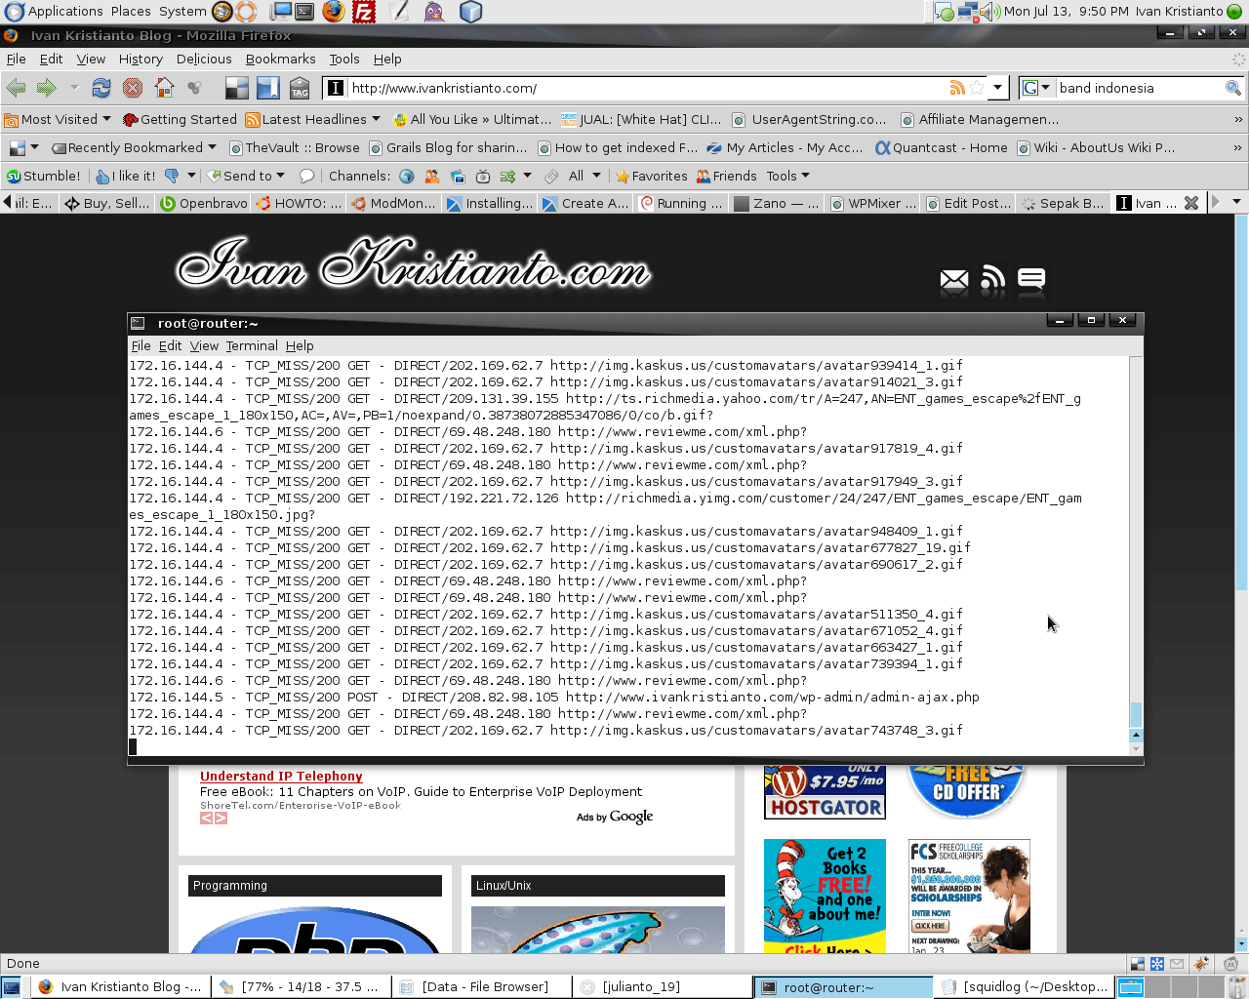Open the Most Visited bookmarks dropdown

pos(58,119)
